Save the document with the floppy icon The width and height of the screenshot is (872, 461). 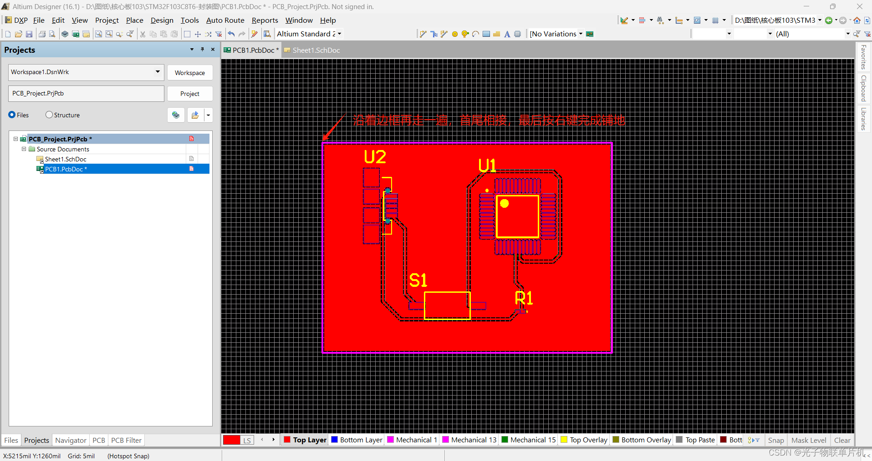(x=29, y=34)
